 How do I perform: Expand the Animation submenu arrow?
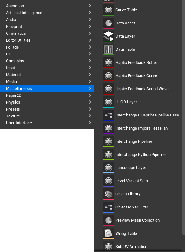(x=90, y=6)
